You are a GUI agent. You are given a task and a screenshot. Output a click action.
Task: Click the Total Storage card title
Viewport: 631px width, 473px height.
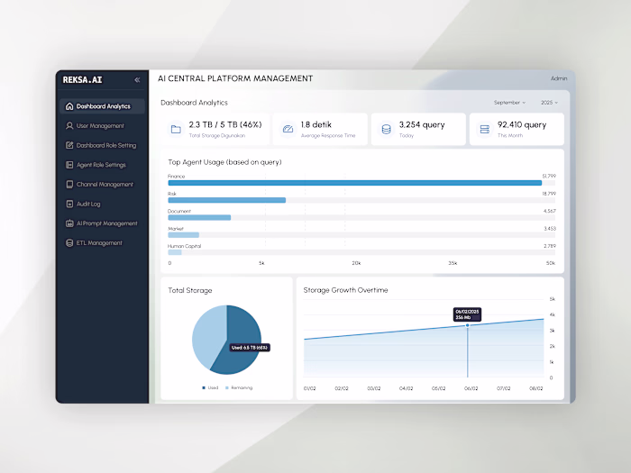coord(190,290)
